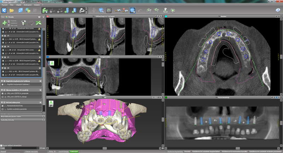Click the help question mark icon
The width and height of the screenshot is (283, 153).
[278, 10]
